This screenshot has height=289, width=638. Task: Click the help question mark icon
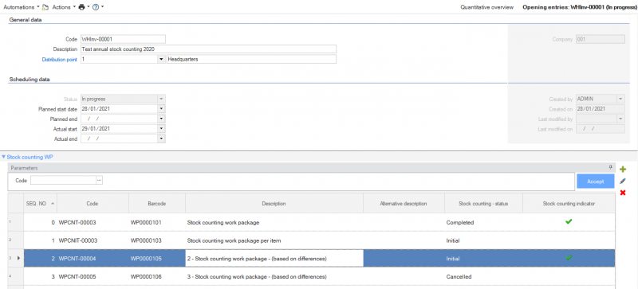pyautogui.click(x=96, y=7)
